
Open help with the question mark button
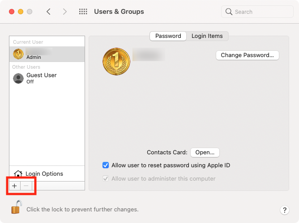point(285,210)
